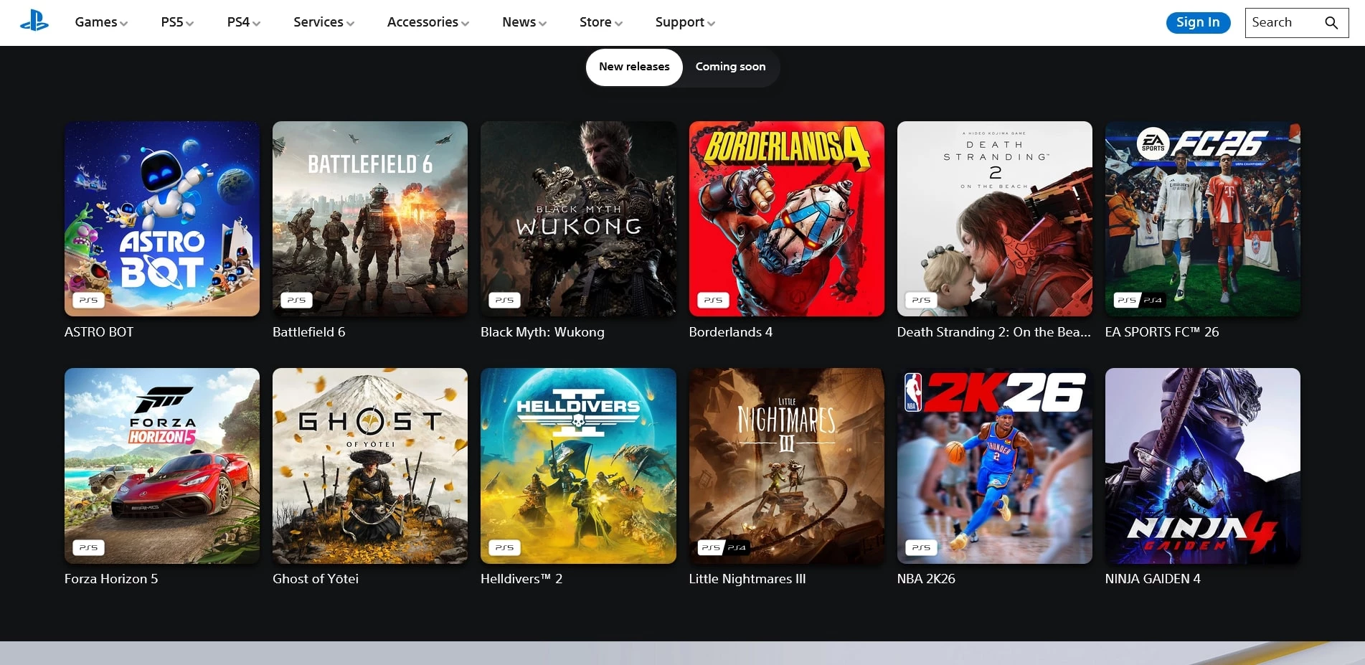Click inside the Search input field
Image resolution: width=1365 pixels, height=665 pixels.
pos(1283,23)
